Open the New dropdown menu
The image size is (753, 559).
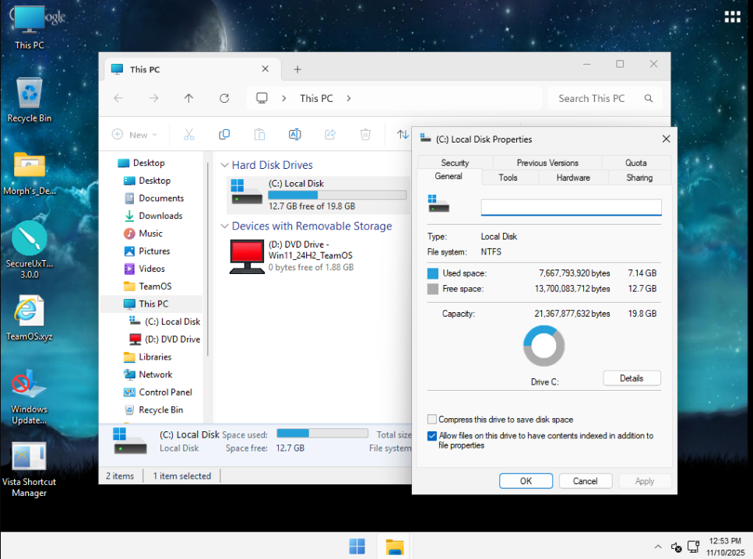point(134,135)
